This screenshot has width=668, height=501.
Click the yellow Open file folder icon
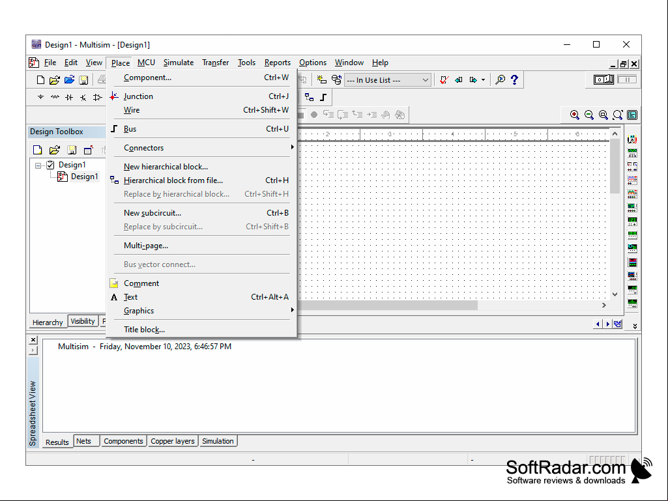tap(55, 79)
